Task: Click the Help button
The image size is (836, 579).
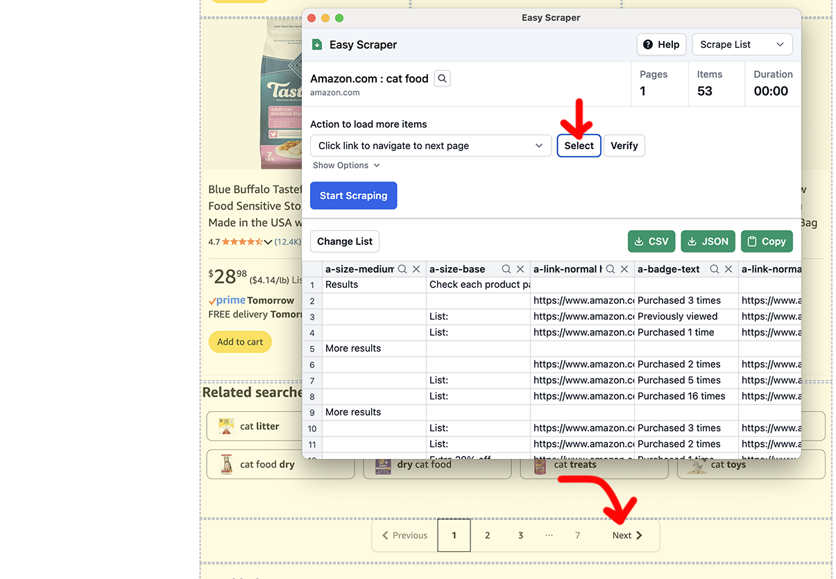Action: click(x=661, y=44)
